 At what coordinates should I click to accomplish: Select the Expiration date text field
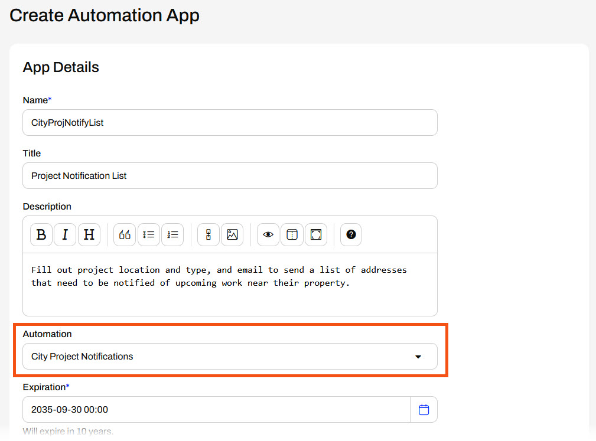pos(216,410)
